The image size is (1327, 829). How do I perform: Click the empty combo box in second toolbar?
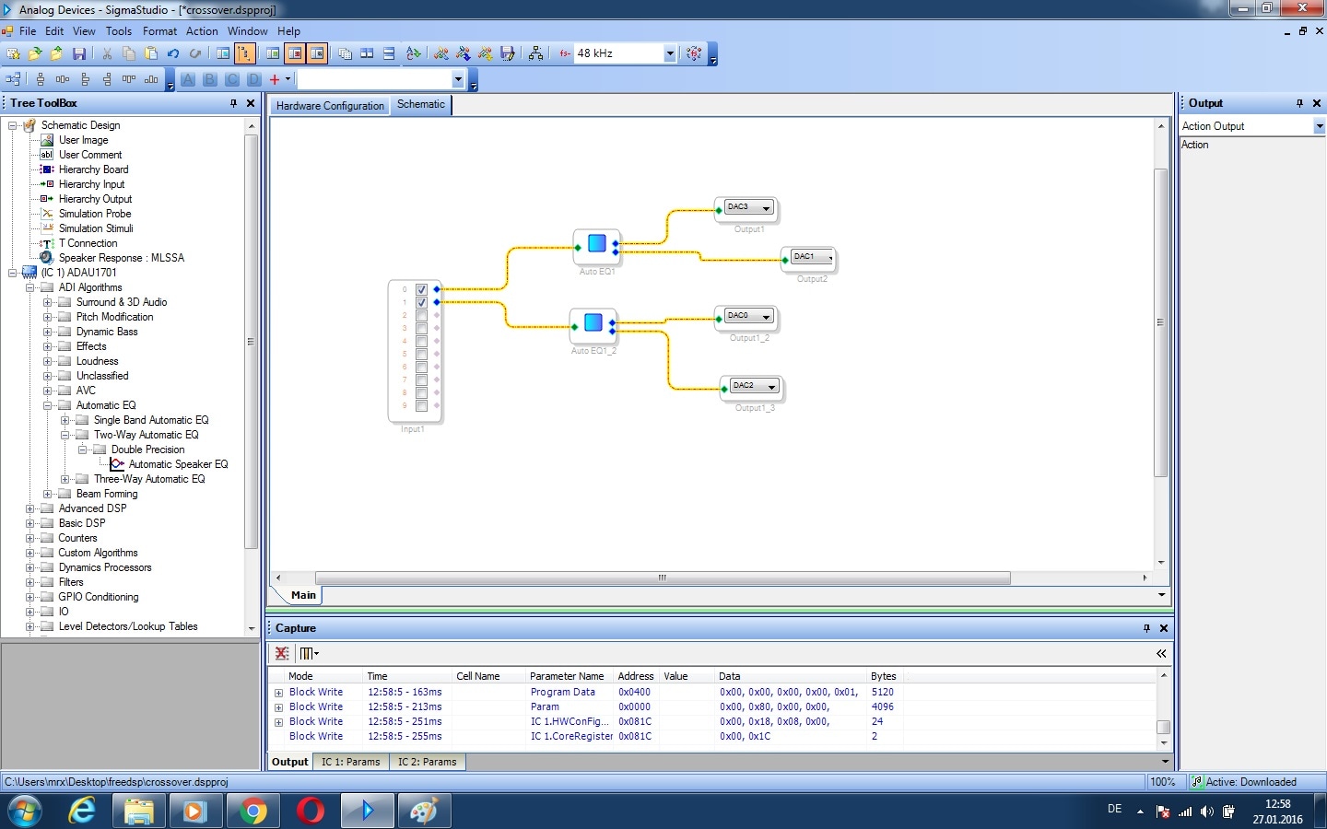coord(381,79)
